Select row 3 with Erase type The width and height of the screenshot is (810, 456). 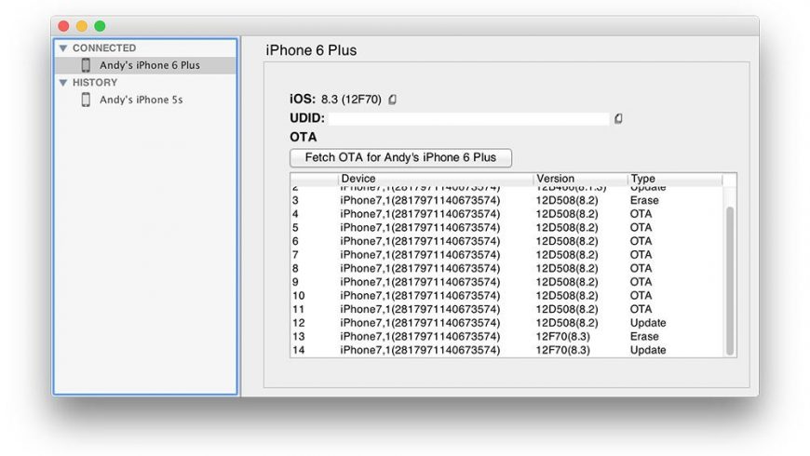(506, 200)
